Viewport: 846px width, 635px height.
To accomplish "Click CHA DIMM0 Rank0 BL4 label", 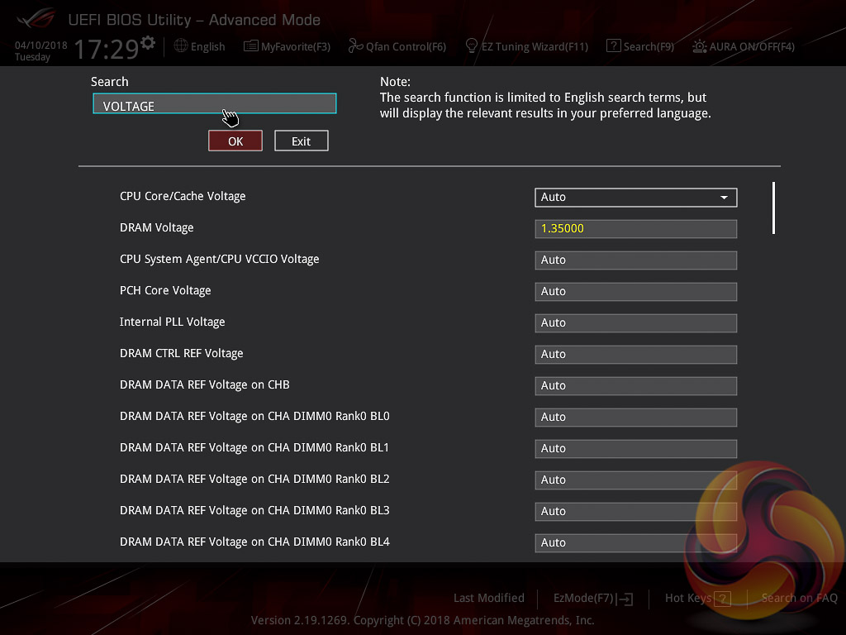I will tap(254, 542).
